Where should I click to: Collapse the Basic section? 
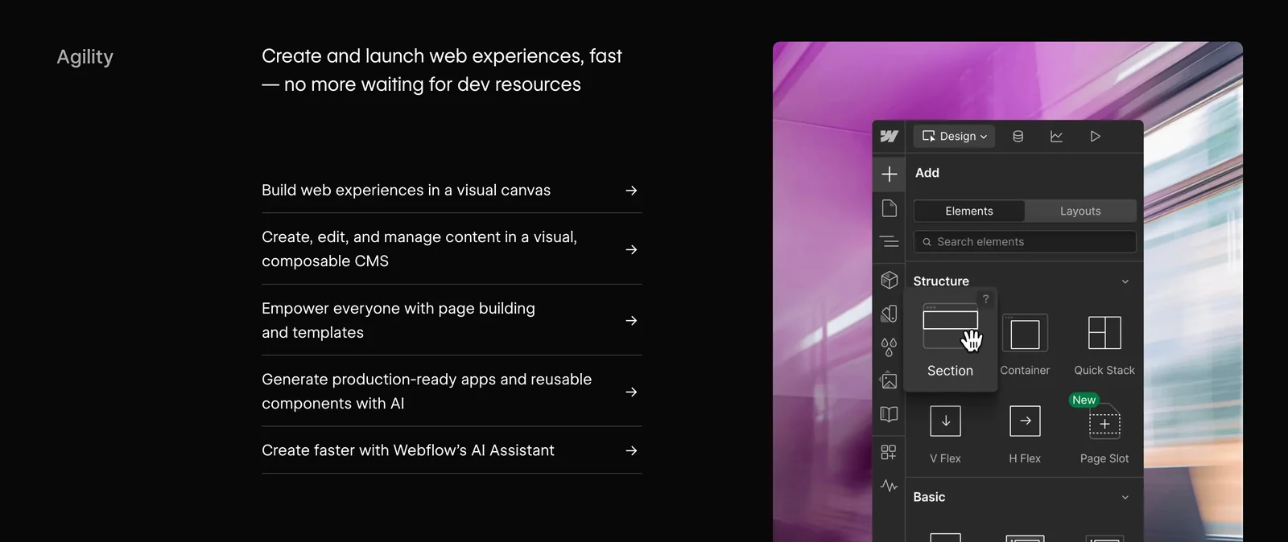(x=1125, y=498)
